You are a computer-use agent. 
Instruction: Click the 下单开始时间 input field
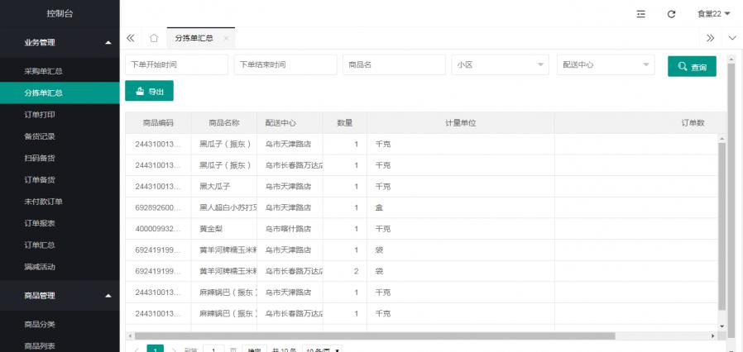tap(176, 65)
